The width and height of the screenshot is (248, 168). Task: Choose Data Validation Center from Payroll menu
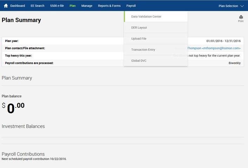pyautogui.click(x=146, y=17)
